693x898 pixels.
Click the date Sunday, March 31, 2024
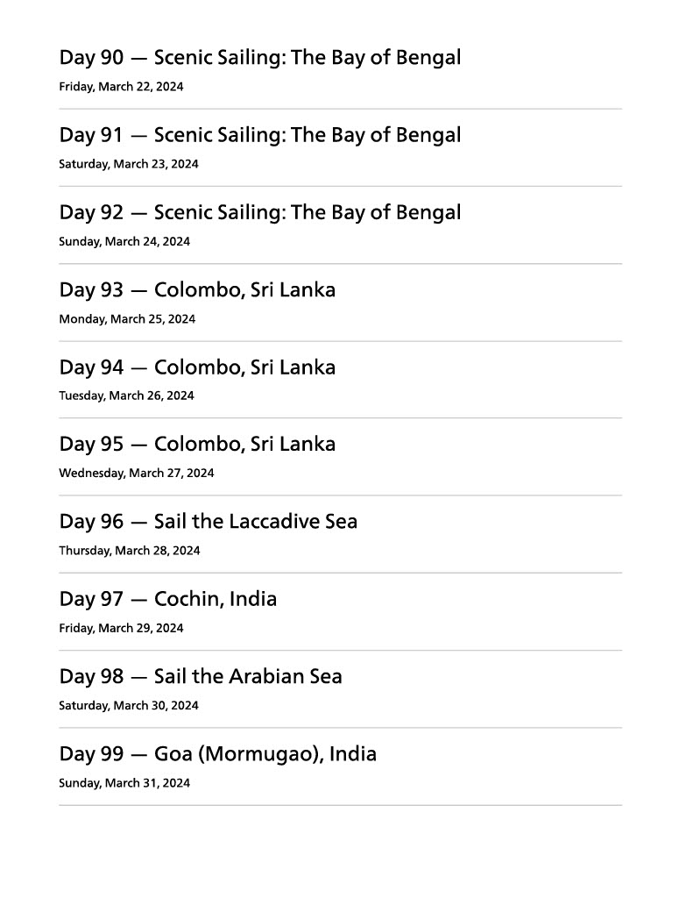124,783
